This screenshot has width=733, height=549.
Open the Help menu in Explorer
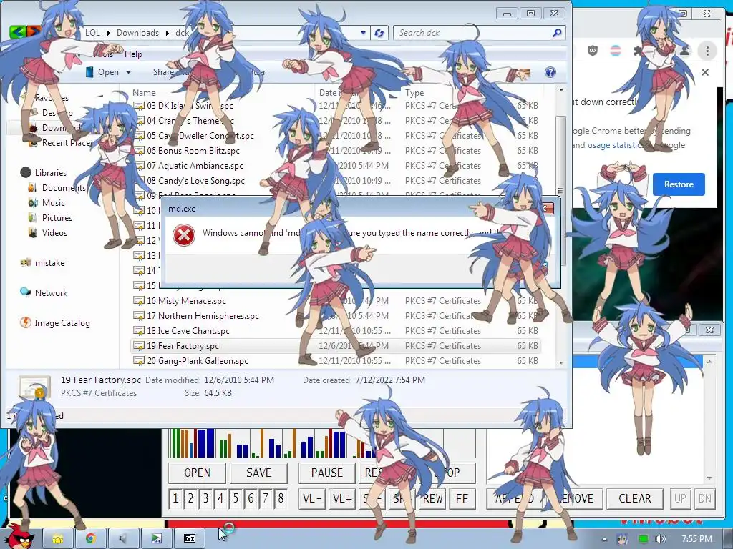[133, 54]
